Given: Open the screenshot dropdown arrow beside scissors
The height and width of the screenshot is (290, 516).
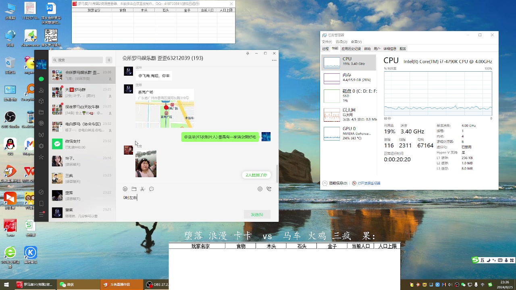Looking at the screenshot, I should tap(145, 188).
